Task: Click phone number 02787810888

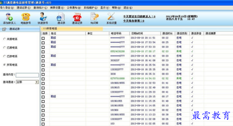Action: click(x=117, y=78)
